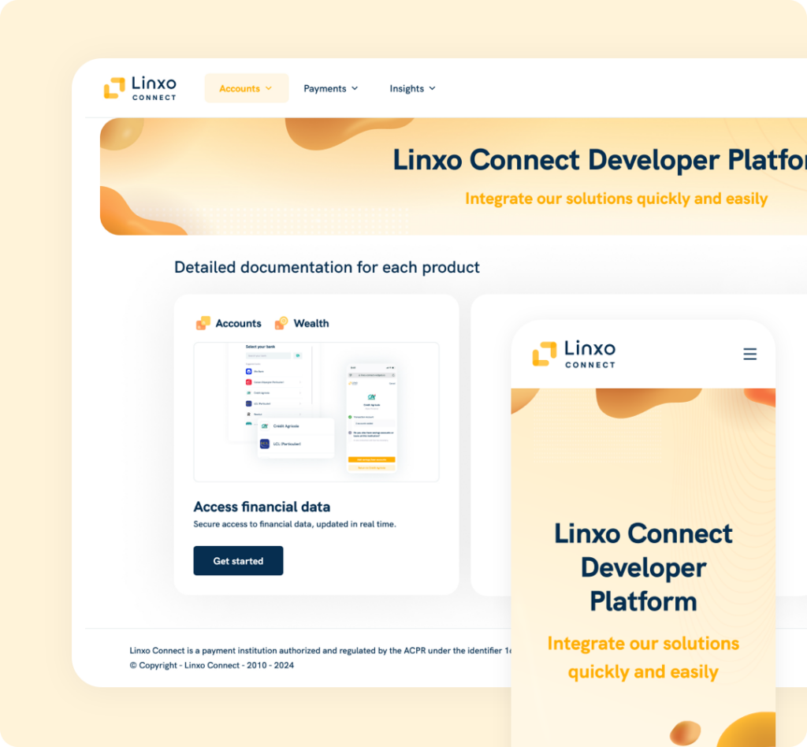The height and width of the screenshot is (747, 807).
Task: Click the Linxo Connect logo in desktop header
Action: click(x=140, y=88)
